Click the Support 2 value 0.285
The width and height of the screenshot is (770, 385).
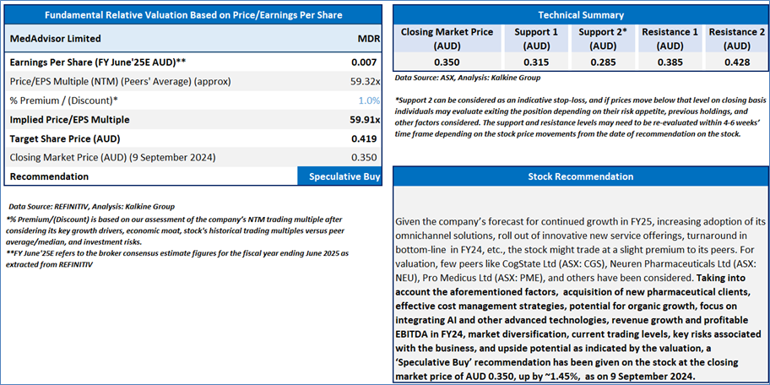pyautogui.click(x=603, y=62)
